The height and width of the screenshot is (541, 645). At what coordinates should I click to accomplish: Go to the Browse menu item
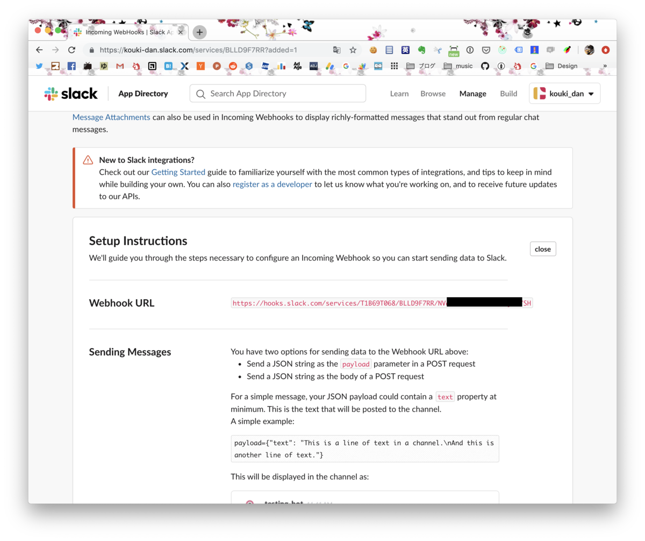433,93
